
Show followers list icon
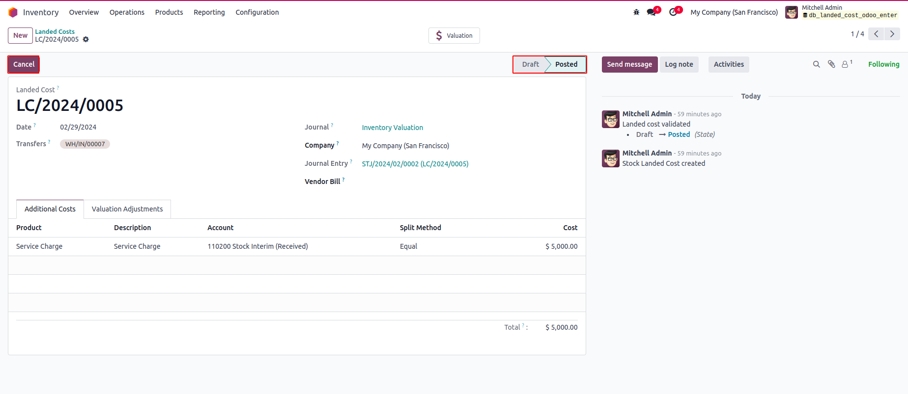pyautogui.click(x=846, y=64)
